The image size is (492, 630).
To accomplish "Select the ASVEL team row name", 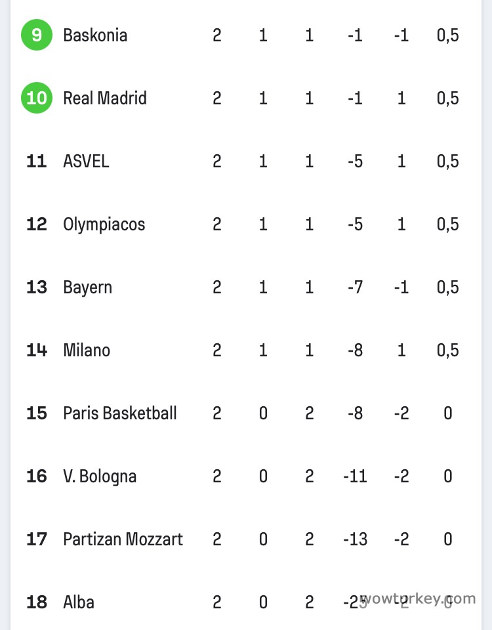I will 86,161.
